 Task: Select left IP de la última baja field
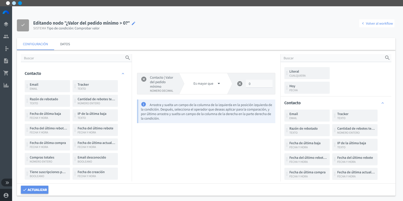pos(95,115)
